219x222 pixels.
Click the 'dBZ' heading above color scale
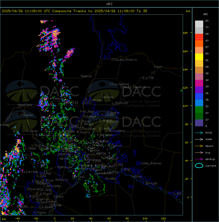tap(205, 14)
